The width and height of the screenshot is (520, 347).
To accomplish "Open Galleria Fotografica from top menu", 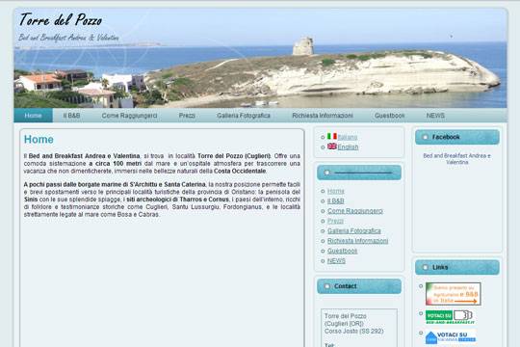I will coord(244,116).
